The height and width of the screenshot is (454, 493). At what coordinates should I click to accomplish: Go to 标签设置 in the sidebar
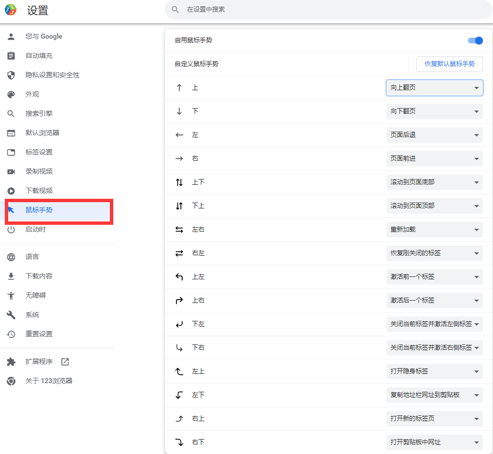39,152
